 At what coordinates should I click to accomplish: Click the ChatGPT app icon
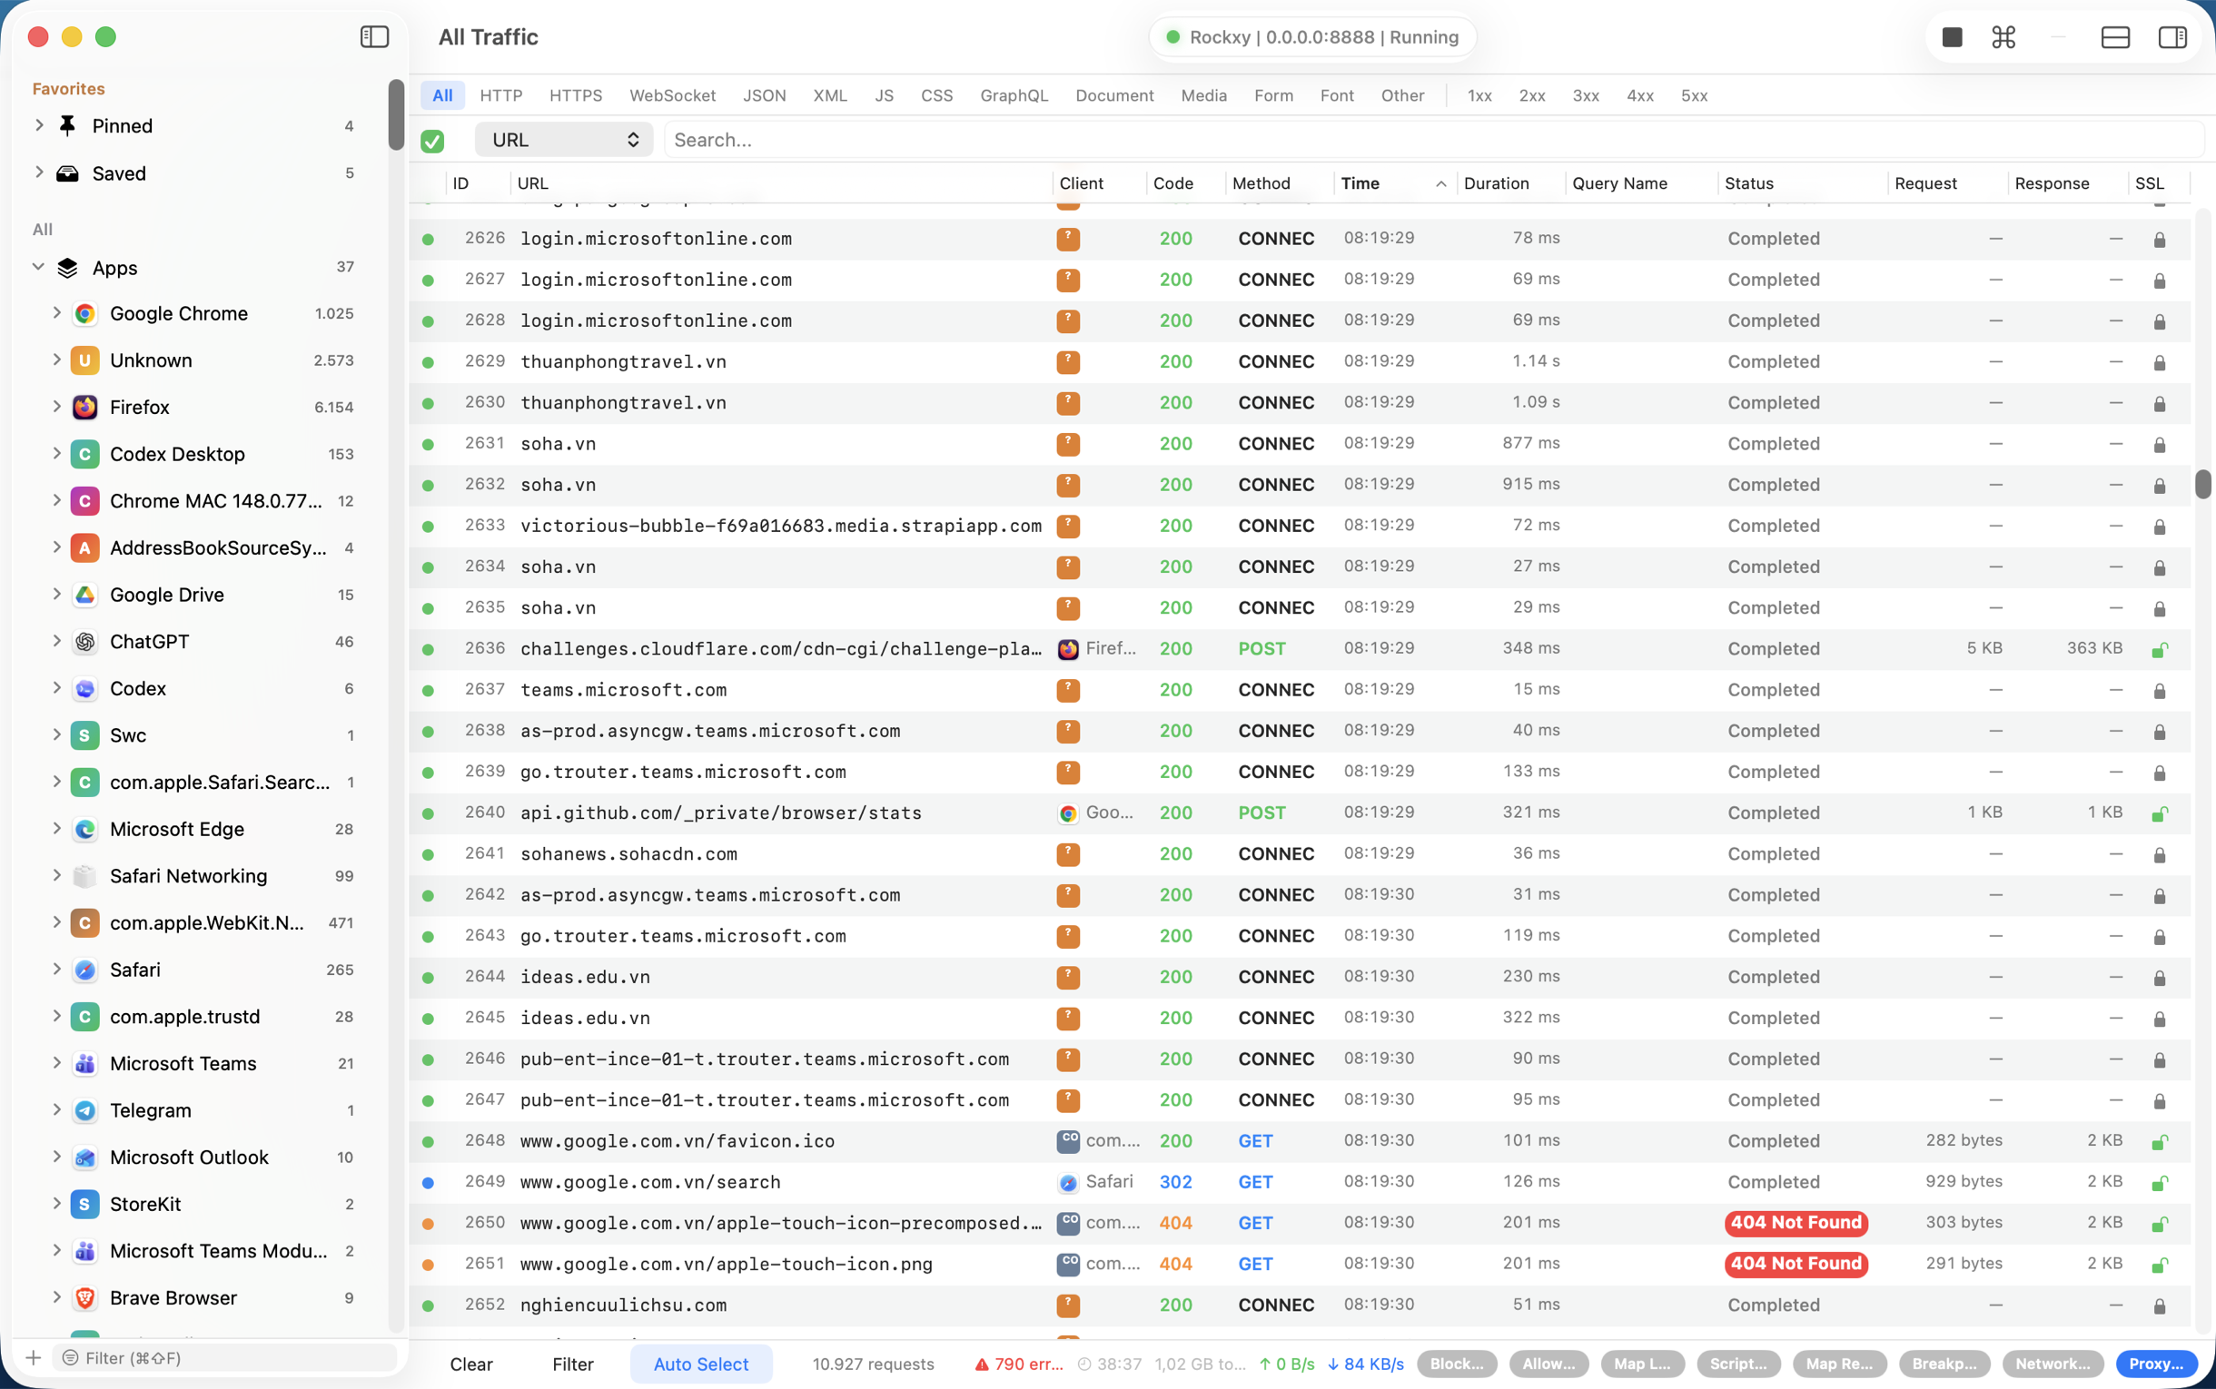click(84, 641)
